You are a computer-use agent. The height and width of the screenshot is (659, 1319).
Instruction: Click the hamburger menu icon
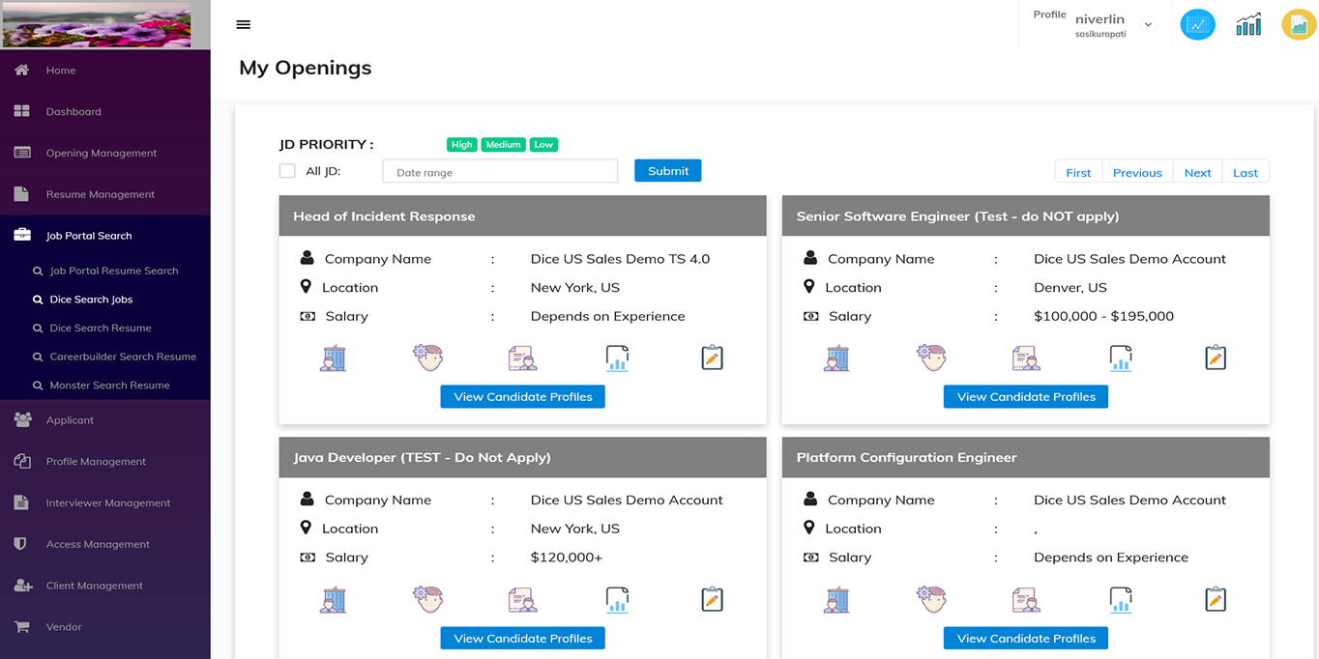click(244, 25)
